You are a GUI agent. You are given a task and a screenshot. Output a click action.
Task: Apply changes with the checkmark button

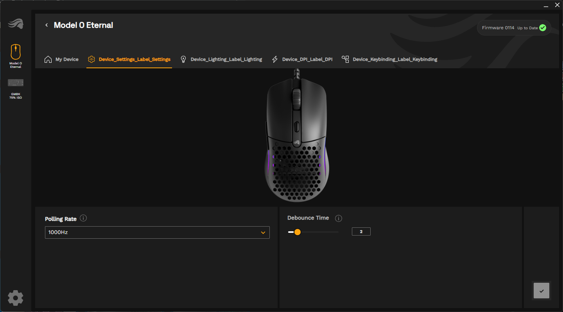click(x=541, y=291)
